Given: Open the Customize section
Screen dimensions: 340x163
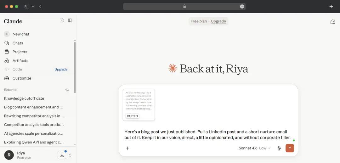Looking at the screenshot, I should coord(22,78).
